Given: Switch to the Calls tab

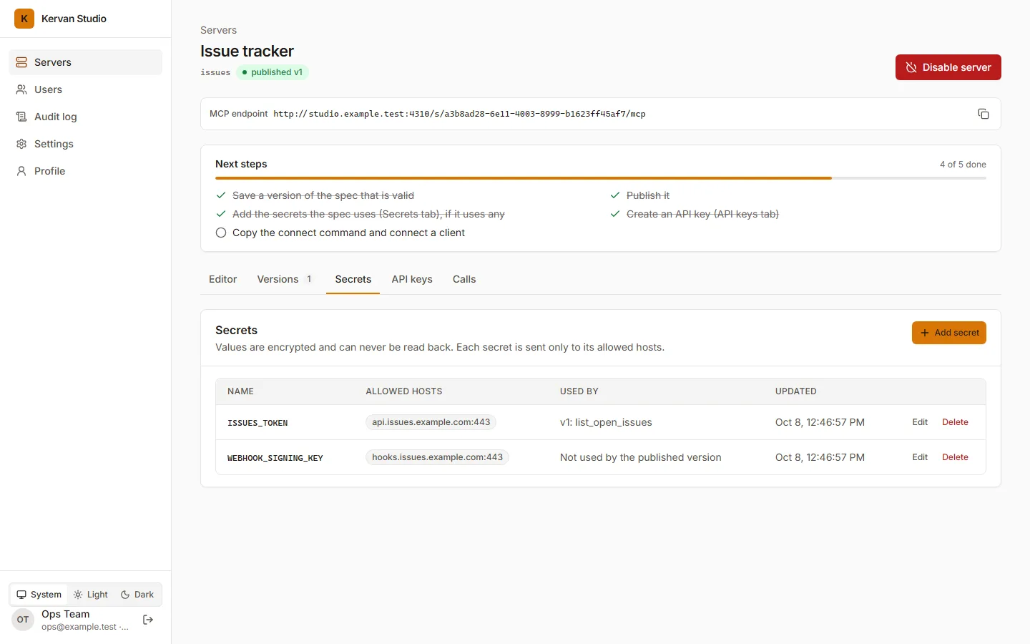Looking at the screenshot, I should pos(464,279).
